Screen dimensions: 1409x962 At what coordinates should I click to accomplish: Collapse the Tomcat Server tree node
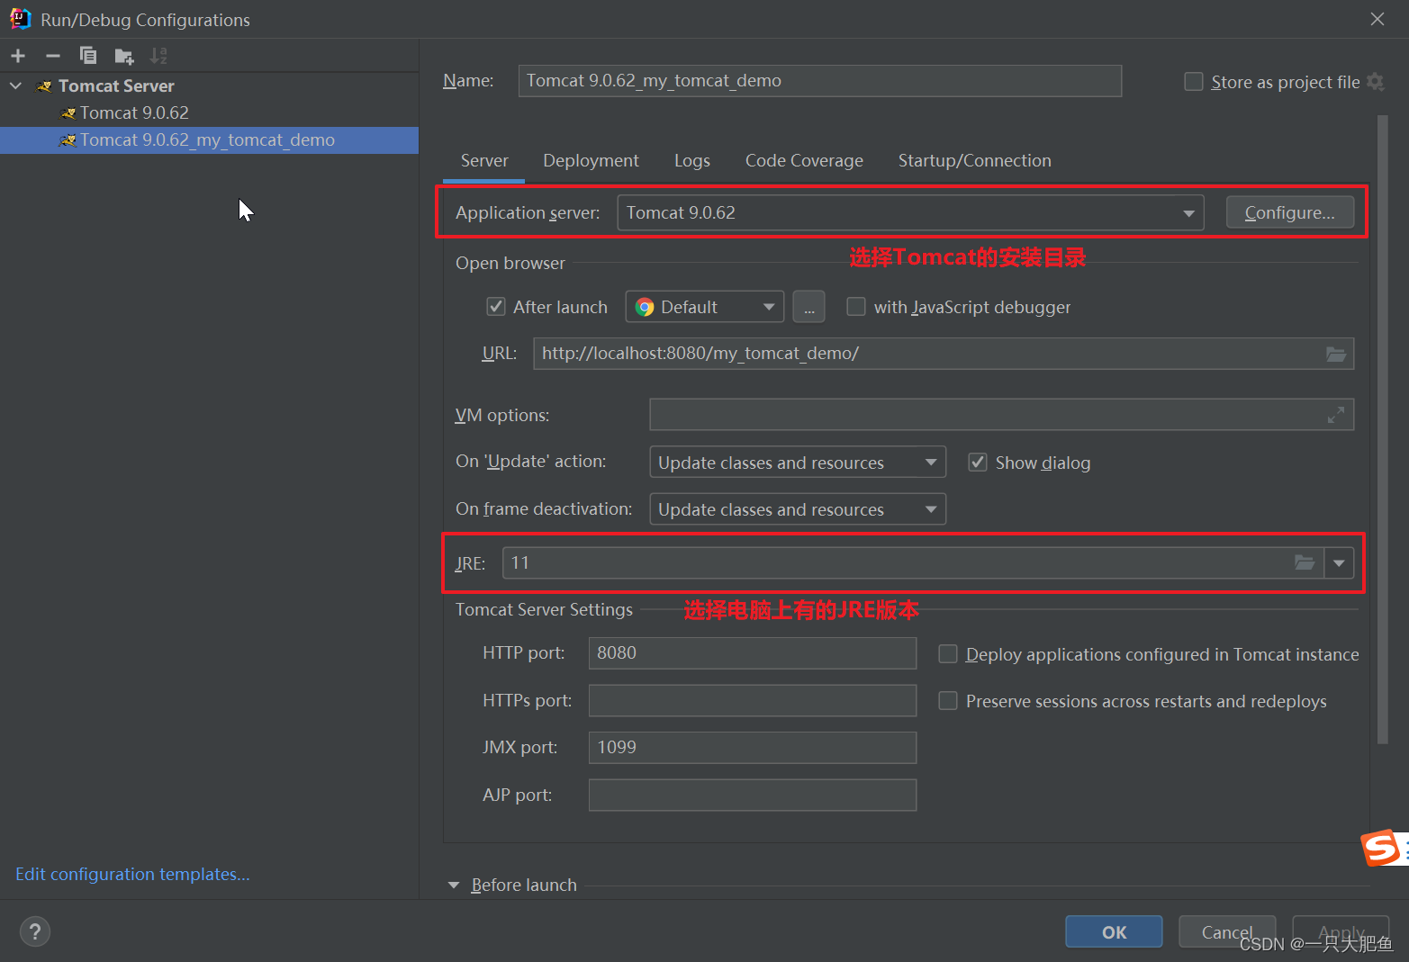tap(15, 86)
